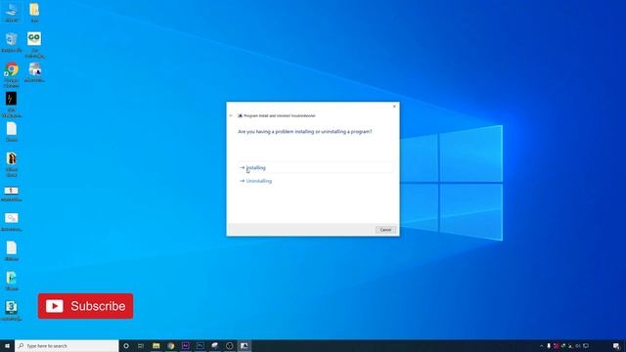The width and height of the screenshot is (626, 352).
Task: Select the Recycle Bin desktop icon
Action: point(11,42)
